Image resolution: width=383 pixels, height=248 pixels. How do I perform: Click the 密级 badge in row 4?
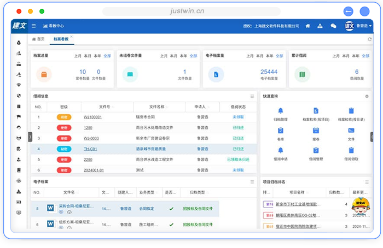[x=63, y=149]
